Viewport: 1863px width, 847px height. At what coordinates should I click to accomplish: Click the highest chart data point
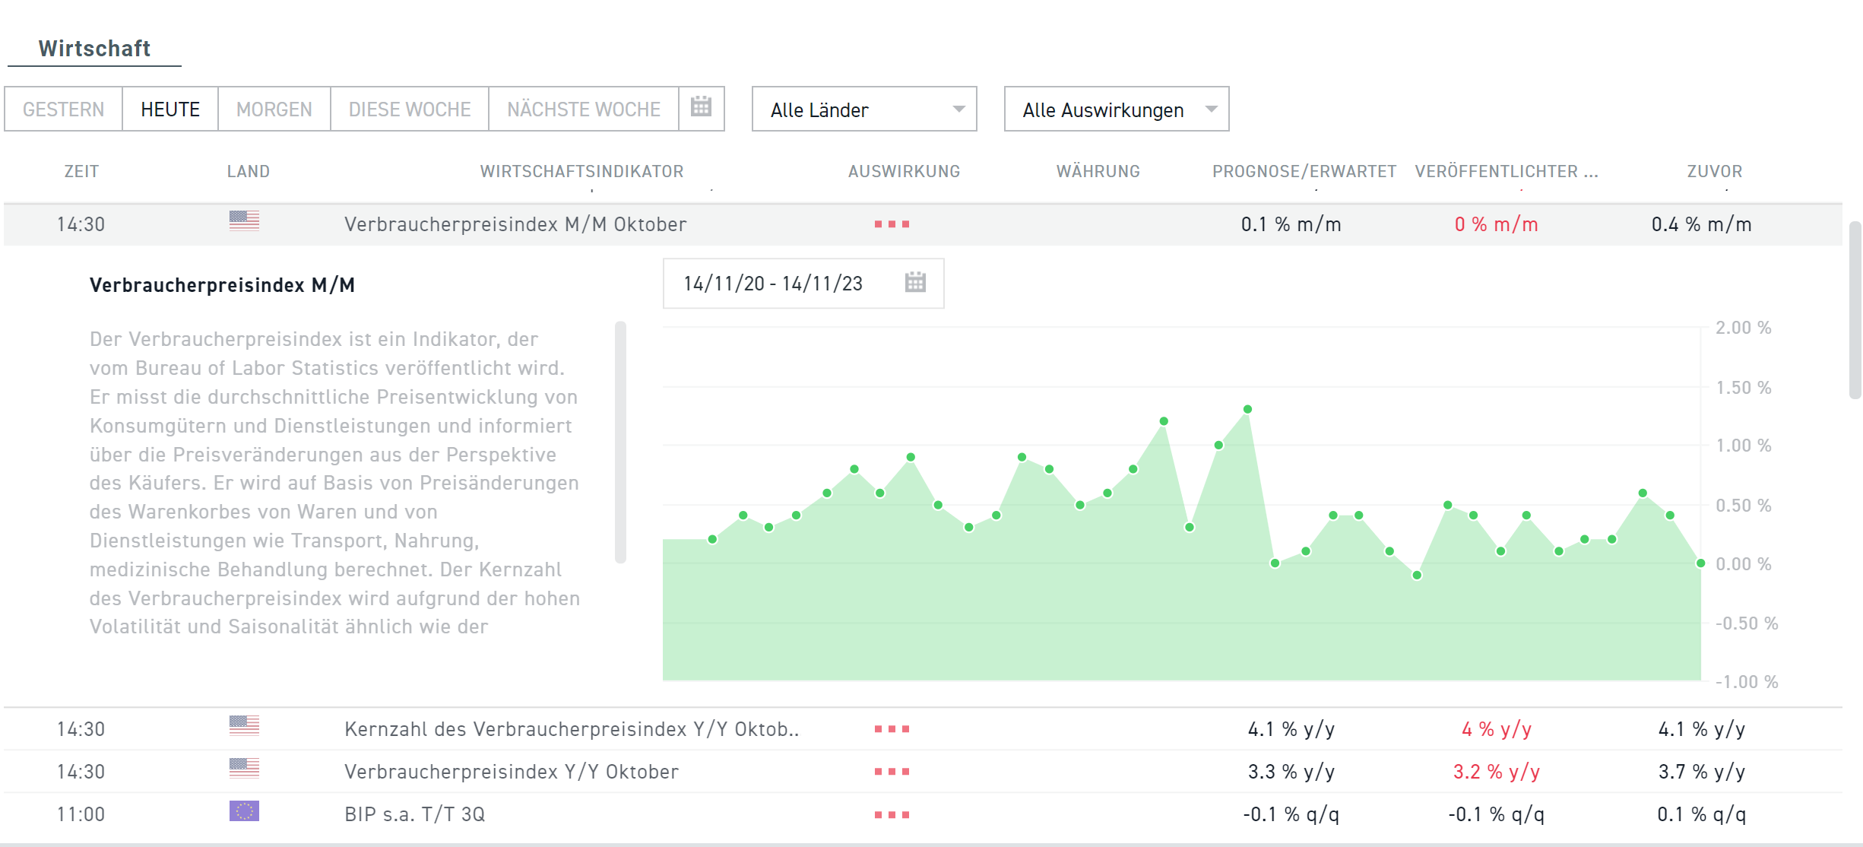(1247, 409)
